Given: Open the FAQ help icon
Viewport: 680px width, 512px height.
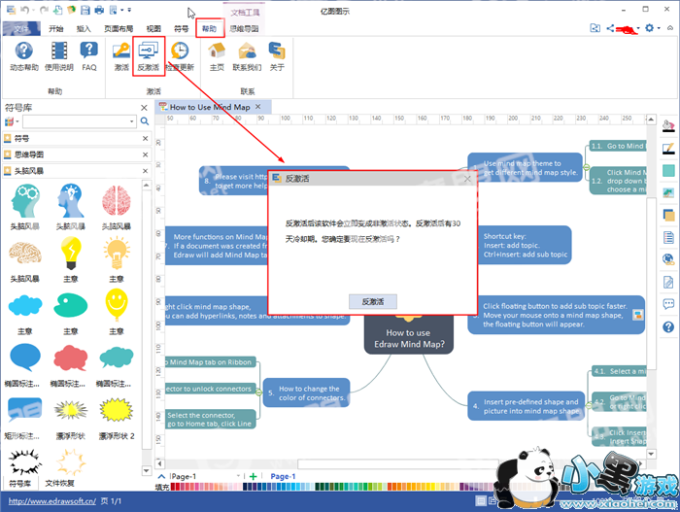Looking at the screenshot, I should click(x=89, y=55).
